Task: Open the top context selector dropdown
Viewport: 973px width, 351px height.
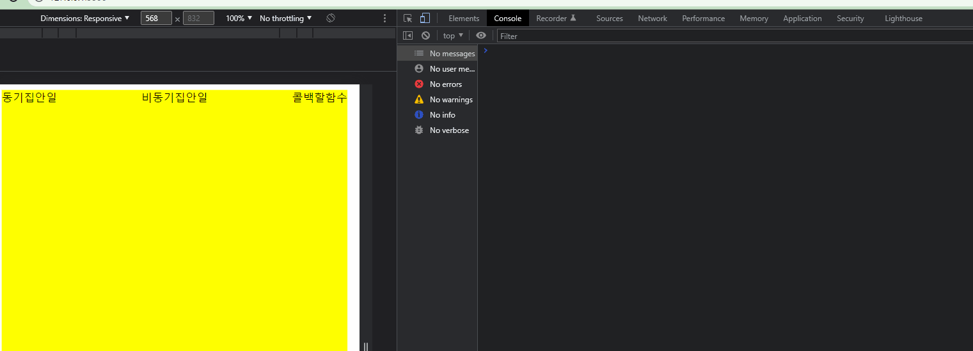Action: (x=453, y=36)
